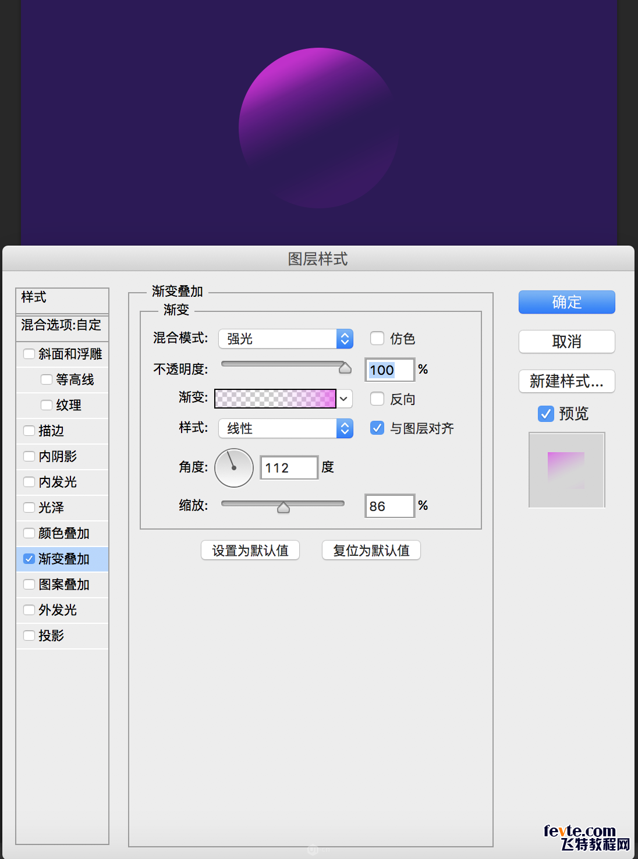The width and height of the screenshot is (638, 859).
Task: Enable 投影 drop shadow checkbox
Action: (29, 636)
